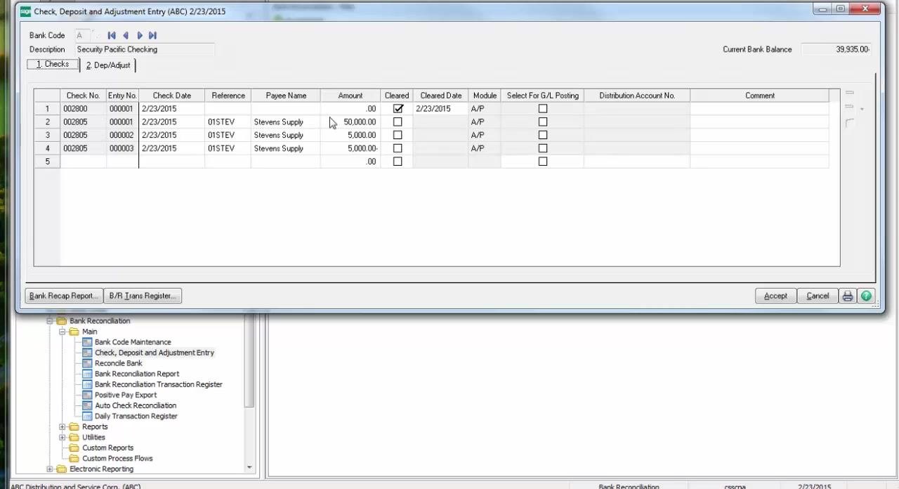Open Bank Code Maintenance in the tree
899x489 pixels.
pos(133,342)
